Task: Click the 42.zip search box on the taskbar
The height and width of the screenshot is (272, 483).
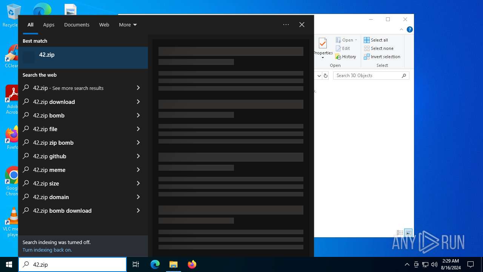Action: 72,264
